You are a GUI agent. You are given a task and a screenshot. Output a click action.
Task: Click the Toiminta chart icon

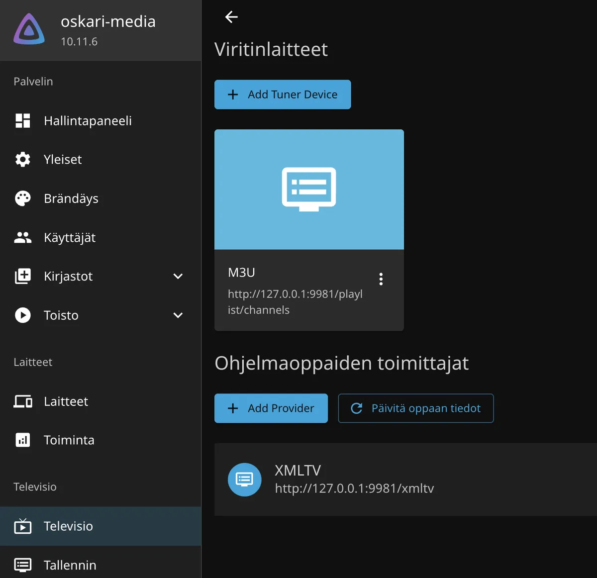[23, 440]
